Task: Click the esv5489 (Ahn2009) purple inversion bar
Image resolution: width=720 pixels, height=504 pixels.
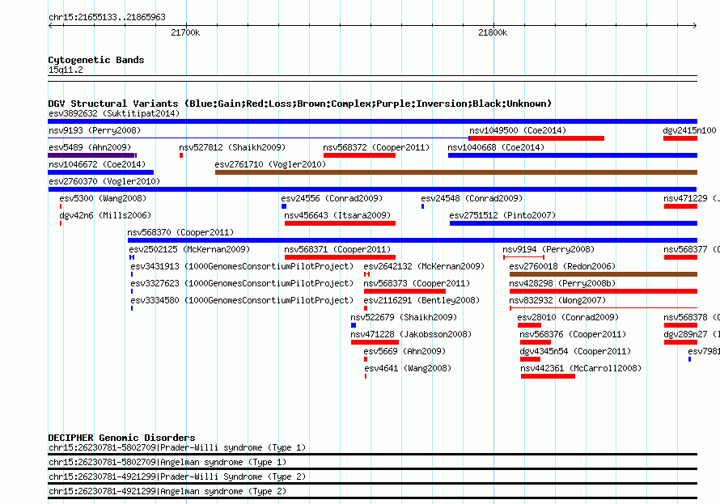Action: (92, 155)
